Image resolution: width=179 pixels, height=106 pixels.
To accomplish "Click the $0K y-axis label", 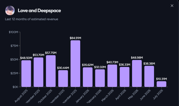I will [15, 87].
